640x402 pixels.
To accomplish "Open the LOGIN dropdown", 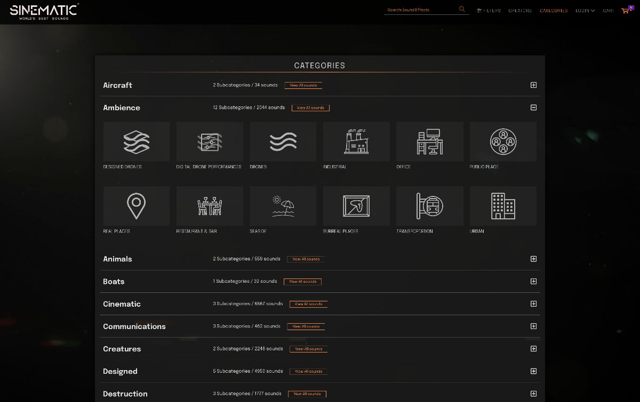I will click(585, 10).
